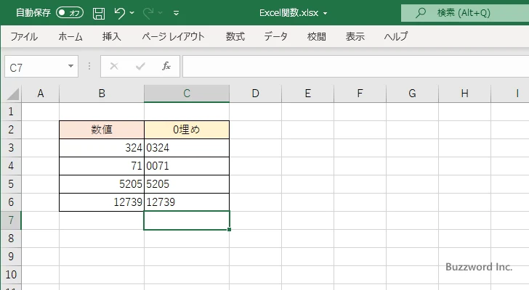Click in the 検索 (Alt+Q) search box
This screenshot has height=290, width=529.
coord(465,13)
